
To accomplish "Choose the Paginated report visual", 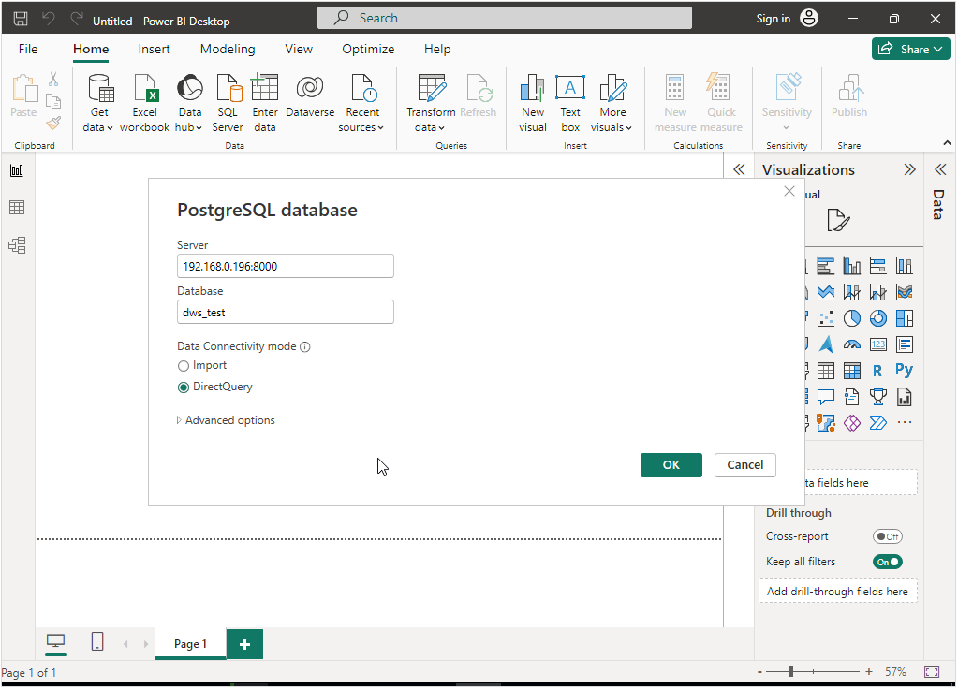I will click(905, 398).
